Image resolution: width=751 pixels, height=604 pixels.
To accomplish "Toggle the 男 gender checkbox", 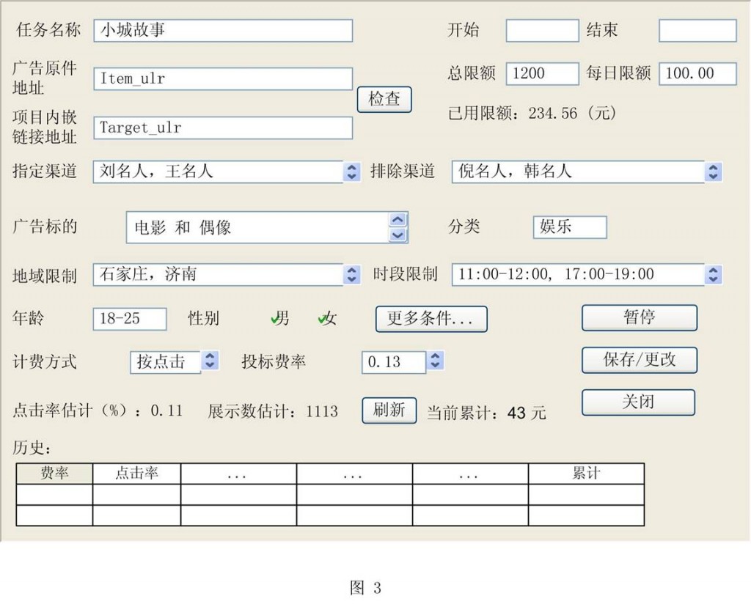I will (x=275, y=319).
